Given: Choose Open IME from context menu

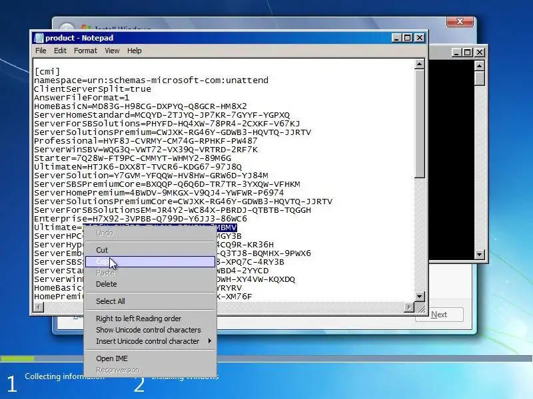Looking at the screenshot, I should click(x=150, y=358).
